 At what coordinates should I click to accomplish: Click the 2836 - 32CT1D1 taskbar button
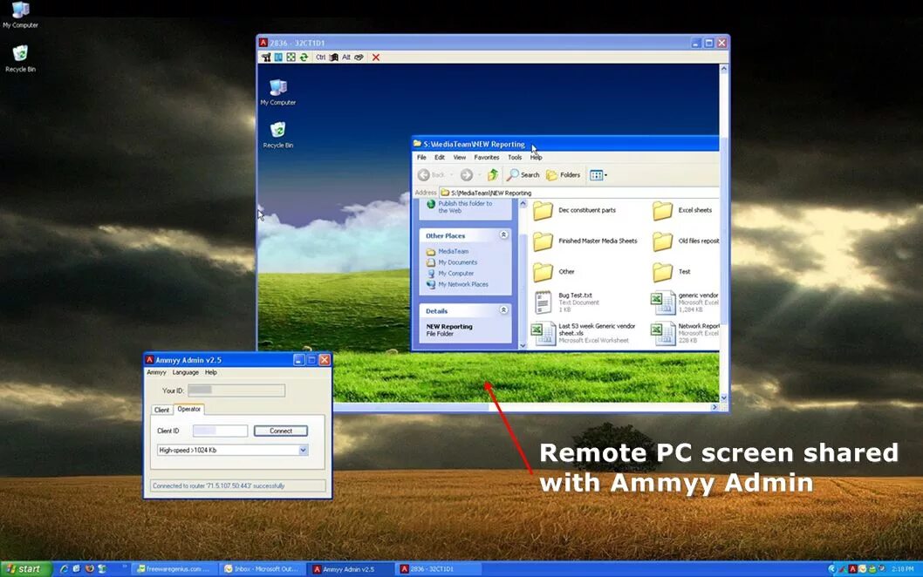[439, 569]
